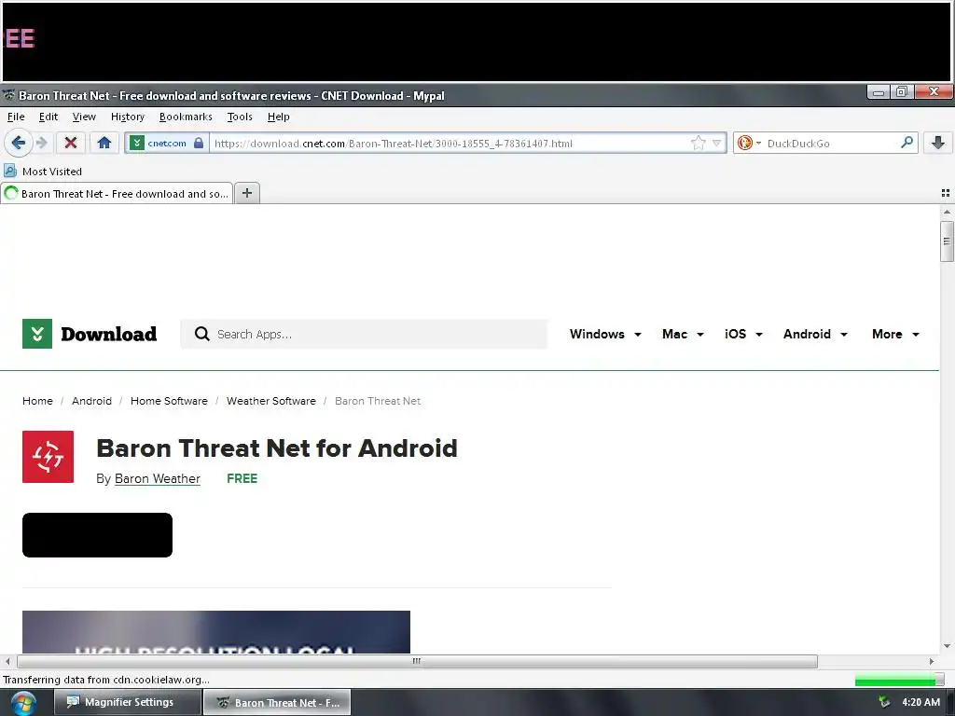Open the File menu
Viewport: 955px width, 716px height.
click(x=16, y=117)
